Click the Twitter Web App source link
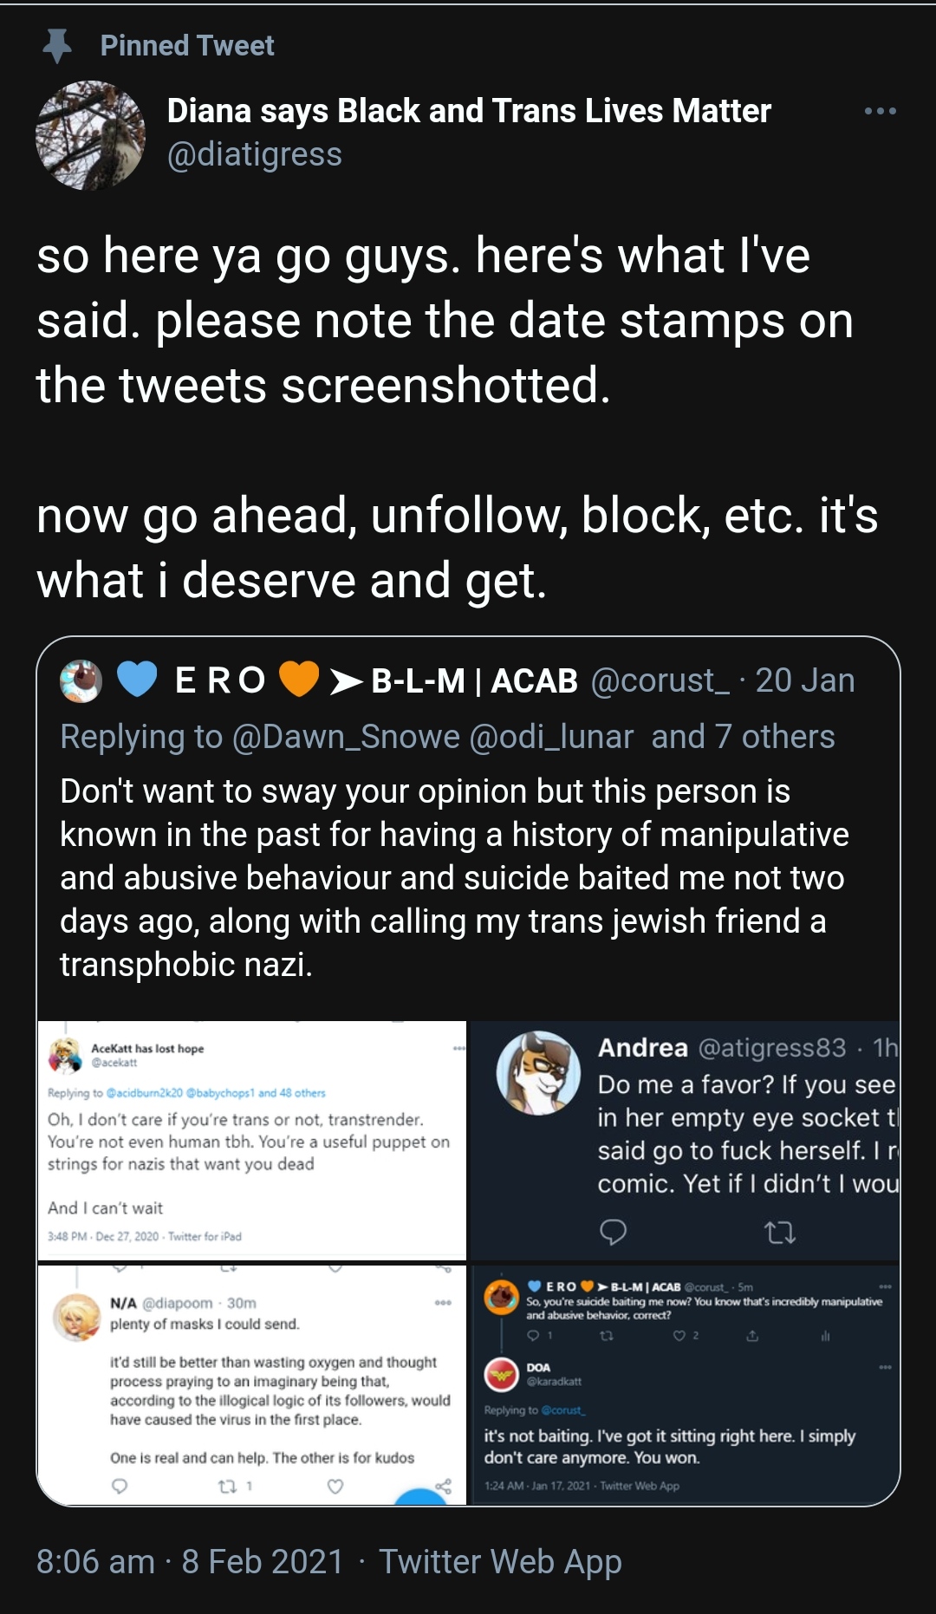This screenshot has width=936, height=1614. 500,1561
